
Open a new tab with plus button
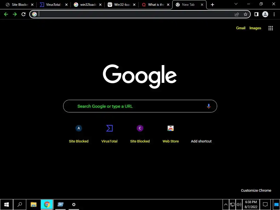click(212, 5)
